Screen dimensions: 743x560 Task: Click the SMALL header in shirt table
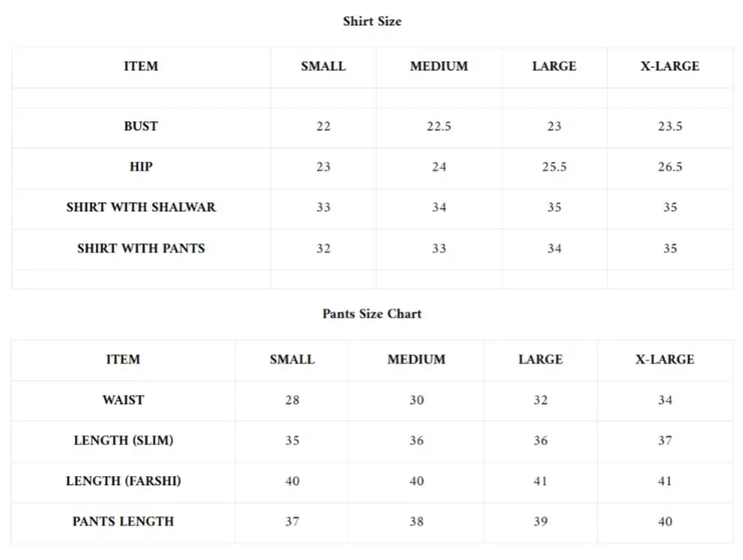[323, 67]
